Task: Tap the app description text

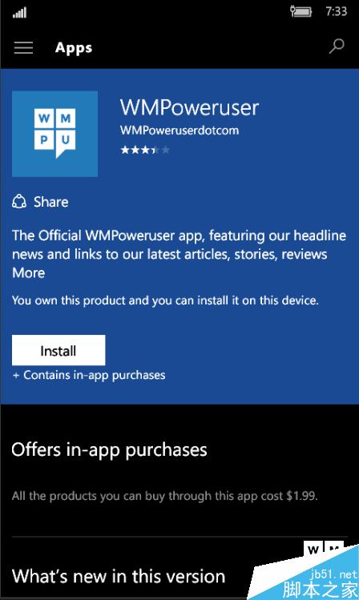Action: point(179,244)
